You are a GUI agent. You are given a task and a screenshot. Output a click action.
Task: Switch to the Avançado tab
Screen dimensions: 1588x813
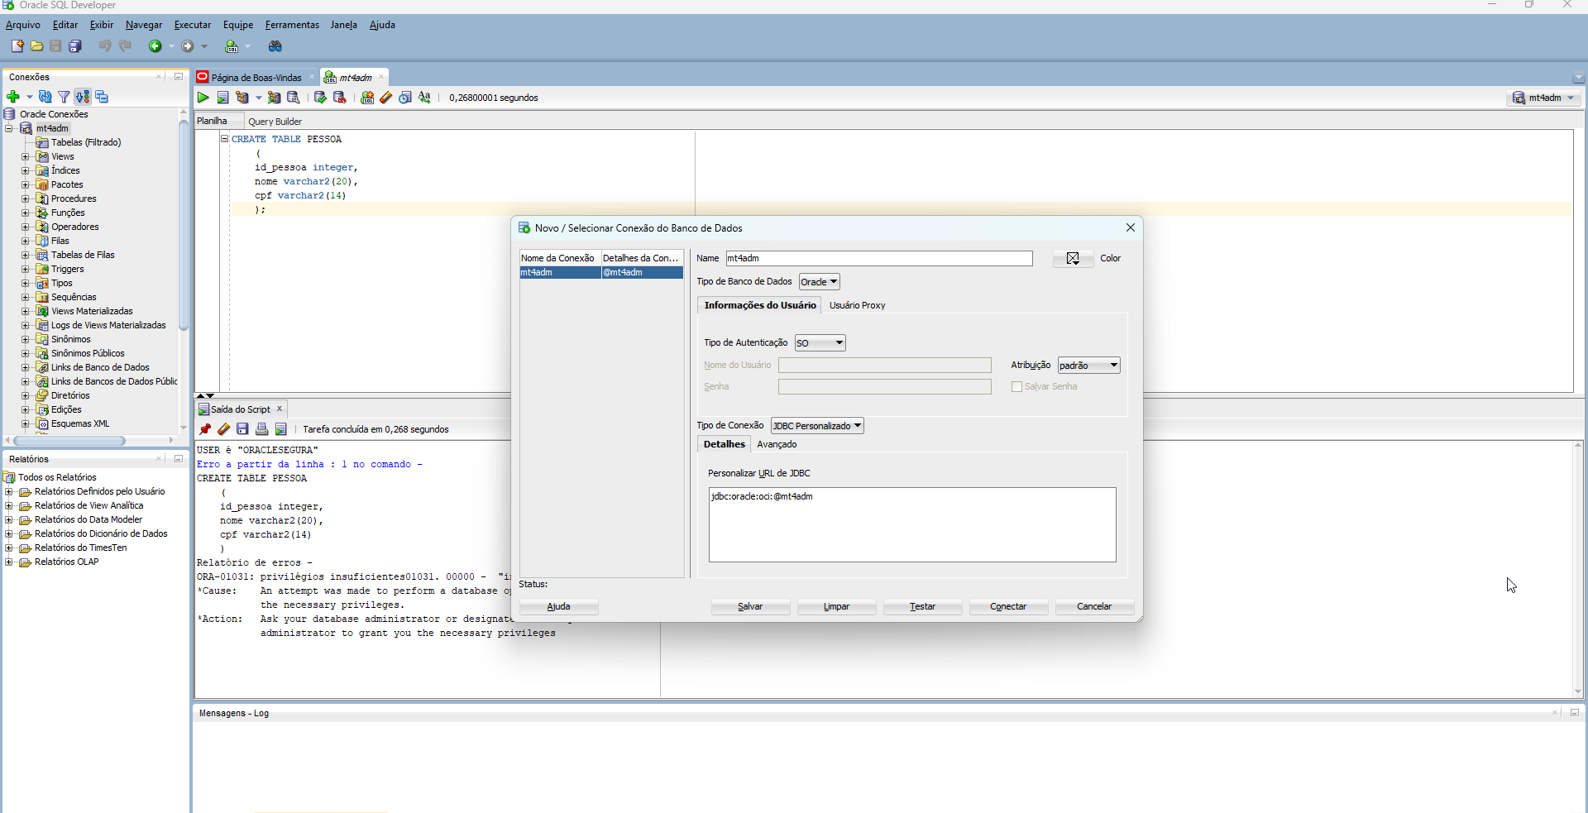[777, 444]
